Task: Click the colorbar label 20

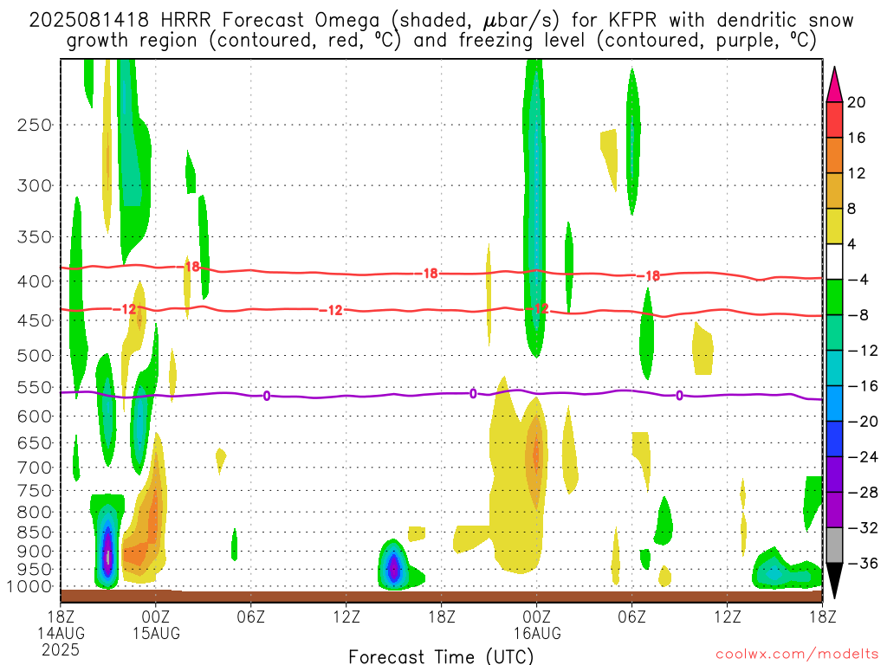Action: pos(857,102)
